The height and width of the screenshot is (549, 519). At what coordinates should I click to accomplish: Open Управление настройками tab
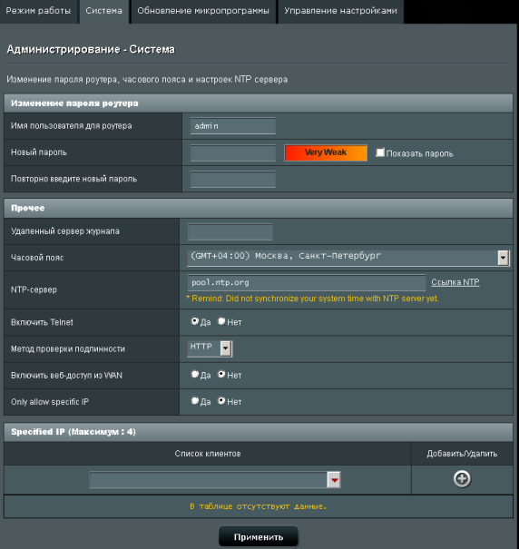(x=340, y=11)
